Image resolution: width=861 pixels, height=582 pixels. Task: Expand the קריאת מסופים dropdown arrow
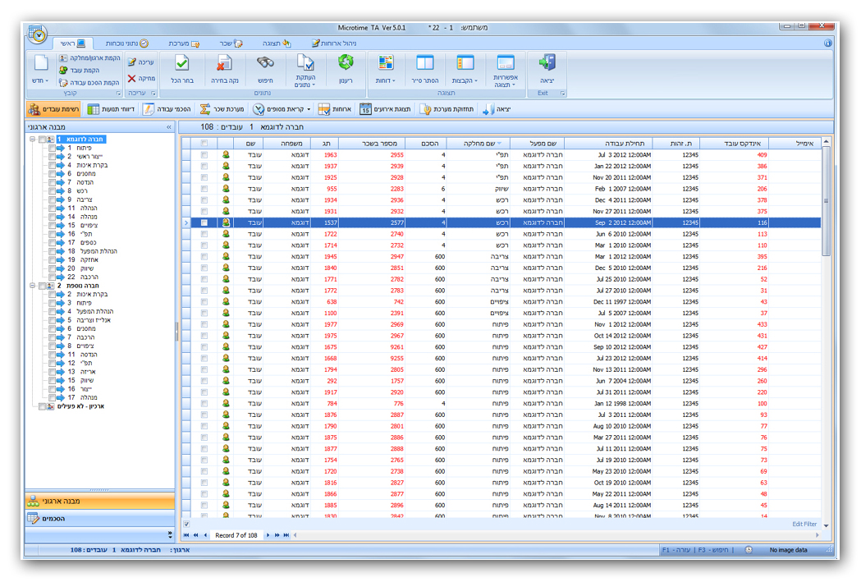pos(309,109)
